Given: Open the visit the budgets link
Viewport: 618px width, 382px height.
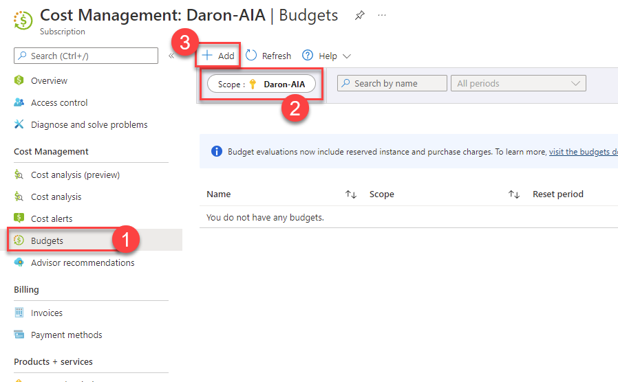Looking at the screenshot, I should (584, 152).
